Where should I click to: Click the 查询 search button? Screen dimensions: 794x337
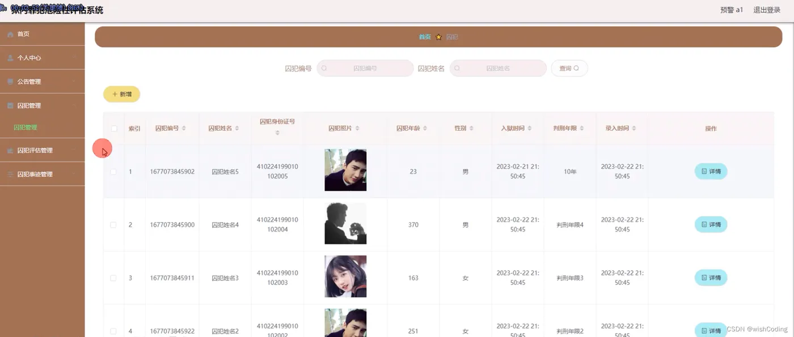(569, 69)
